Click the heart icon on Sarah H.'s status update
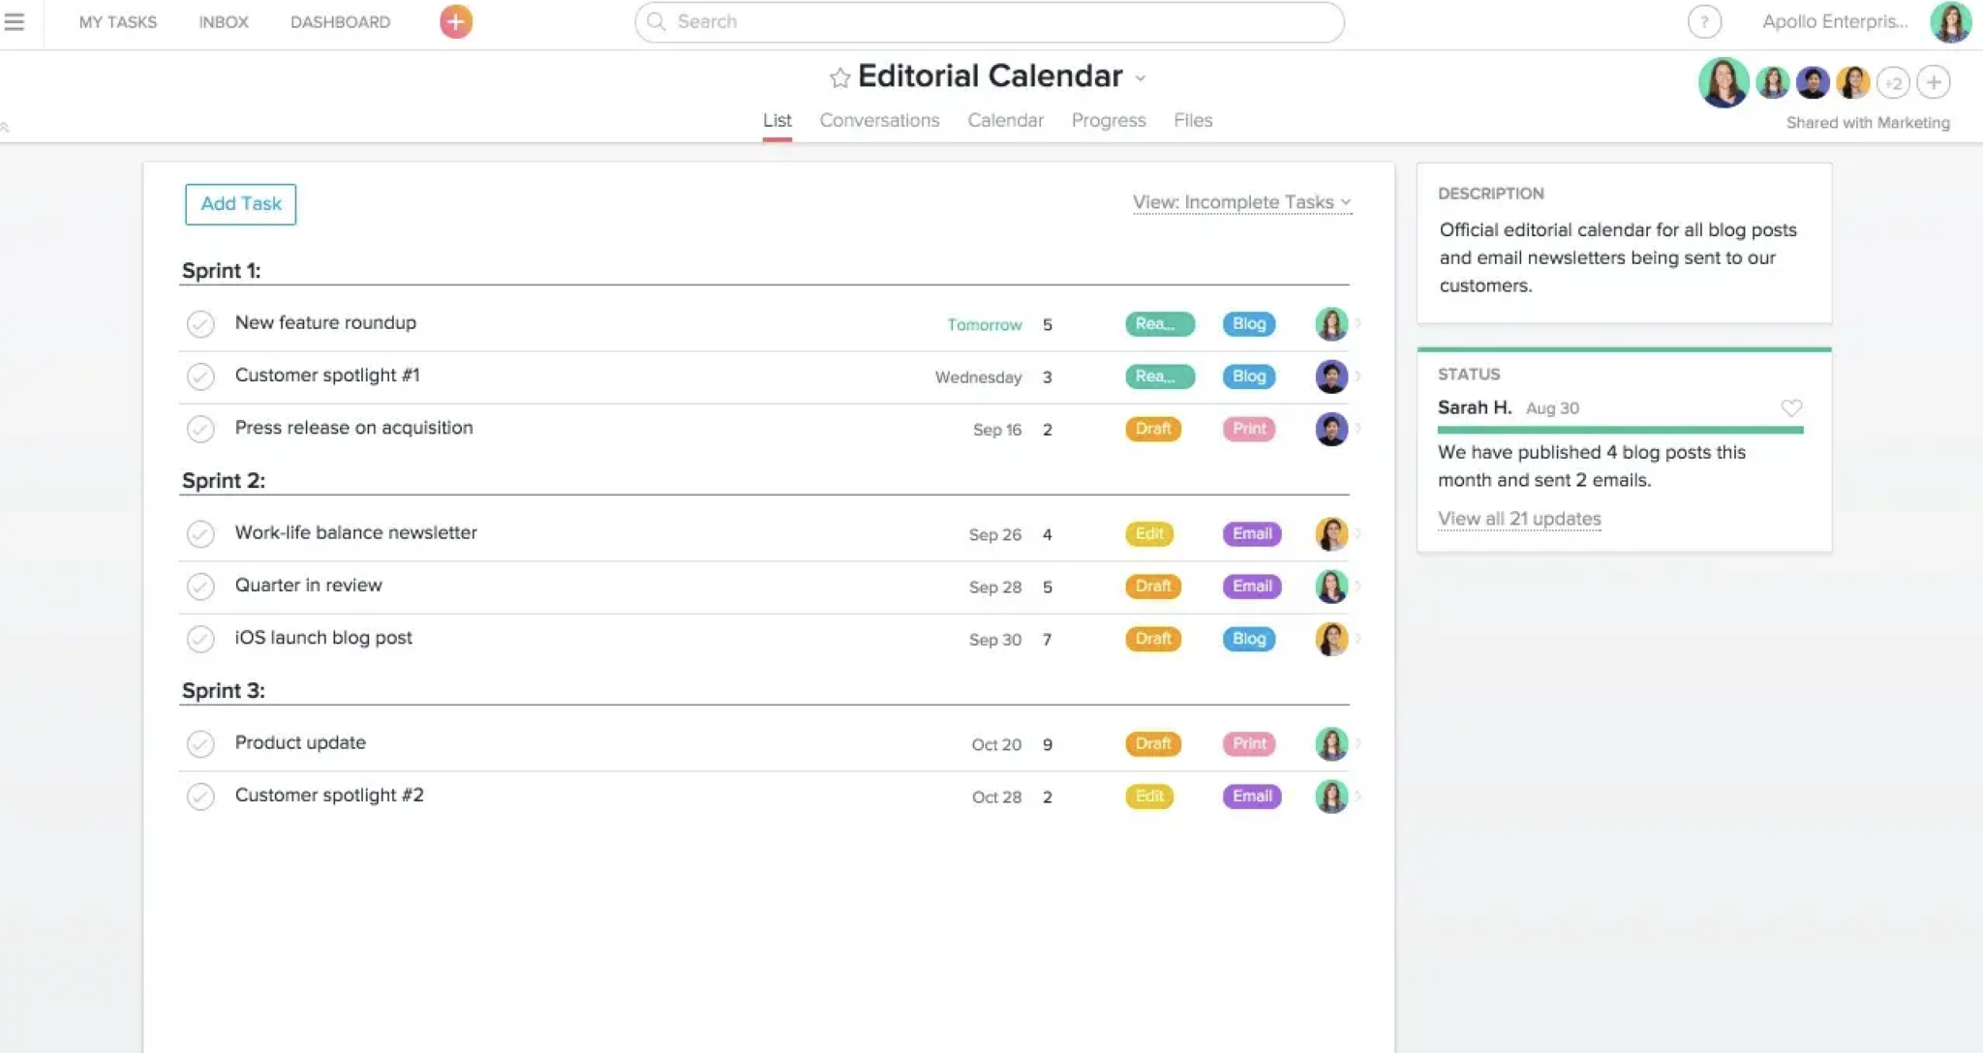The height and width of the screenshot is (1053, 1983). [1791, 407]
